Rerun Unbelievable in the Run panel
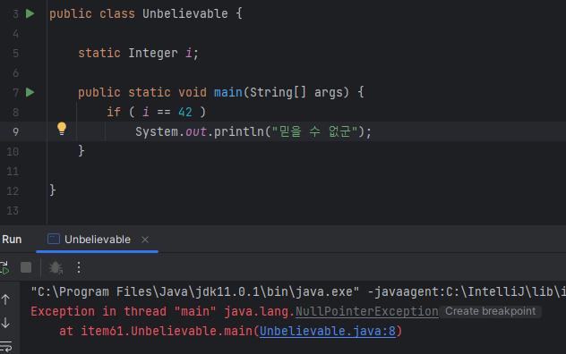 (4, 268)
